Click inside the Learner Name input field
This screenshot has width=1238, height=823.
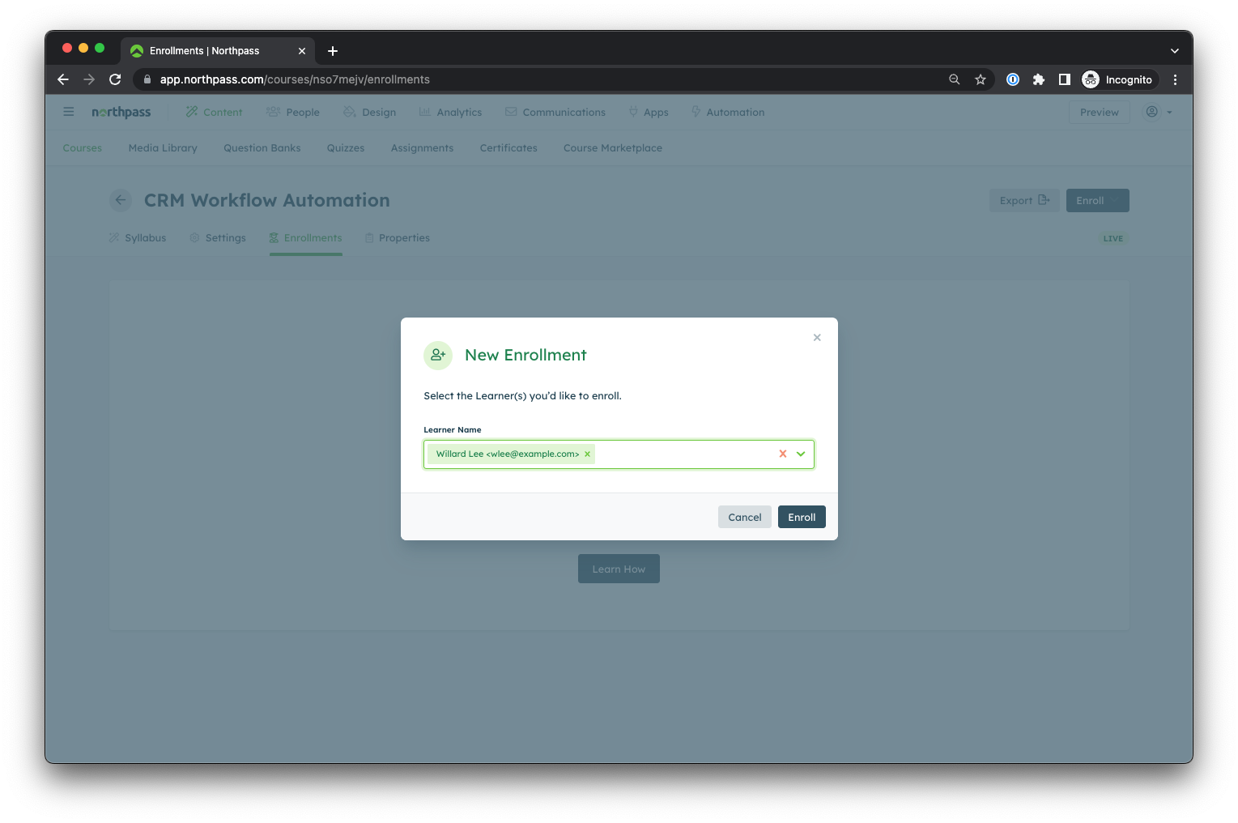click(688, 454)
